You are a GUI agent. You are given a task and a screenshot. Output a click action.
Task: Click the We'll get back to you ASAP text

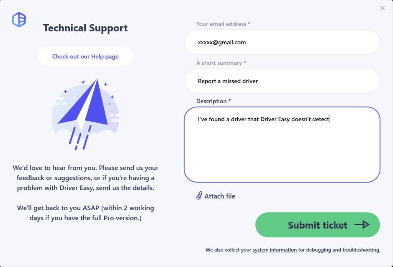[85, 213]
